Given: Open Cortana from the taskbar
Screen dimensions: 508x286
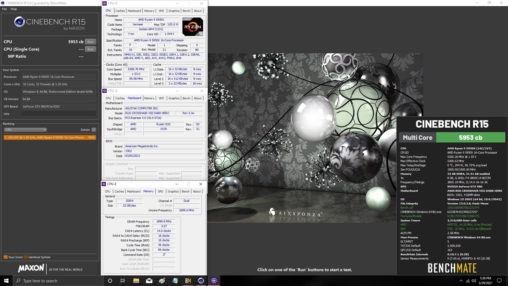Looking at the screenshot, I should tap(110, 281).
